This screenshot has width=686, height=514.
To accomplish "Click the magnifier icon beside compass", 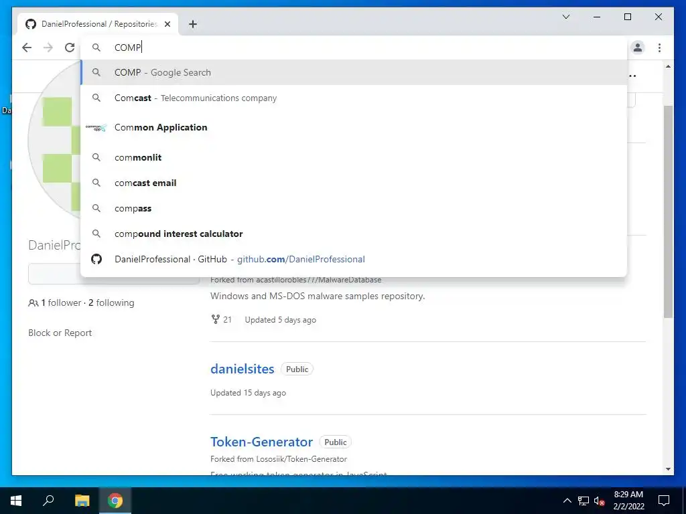I will tap(96, 208).
